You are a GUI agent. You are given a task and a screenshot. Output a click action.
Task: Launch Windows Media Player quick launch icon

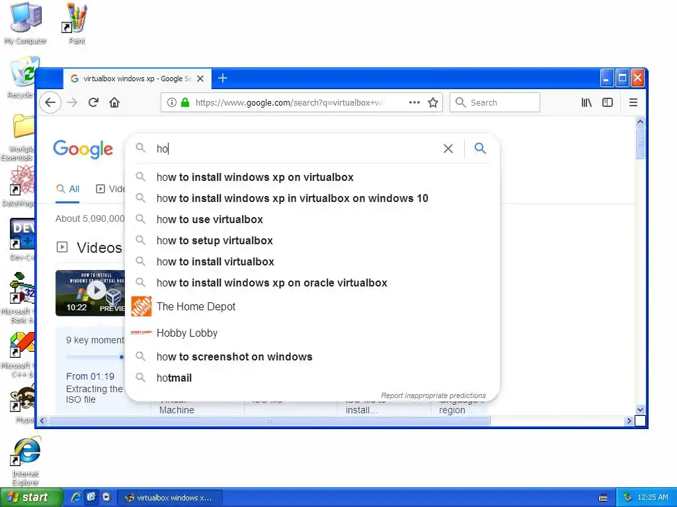point(106,498)
